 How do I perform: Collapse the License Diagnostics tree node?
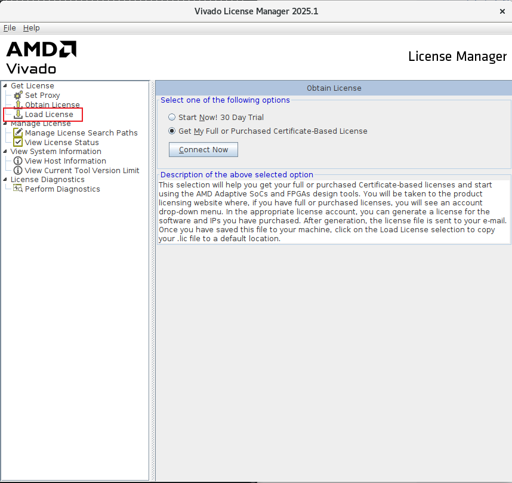[5, 180]
